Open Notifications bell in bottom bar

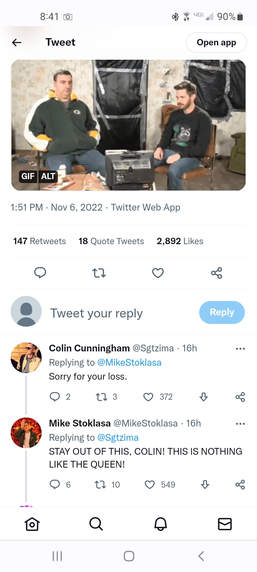point(161,524)
